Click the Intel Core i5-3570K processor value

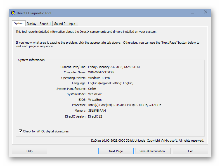pyautogui.click(x=124, y=105)
